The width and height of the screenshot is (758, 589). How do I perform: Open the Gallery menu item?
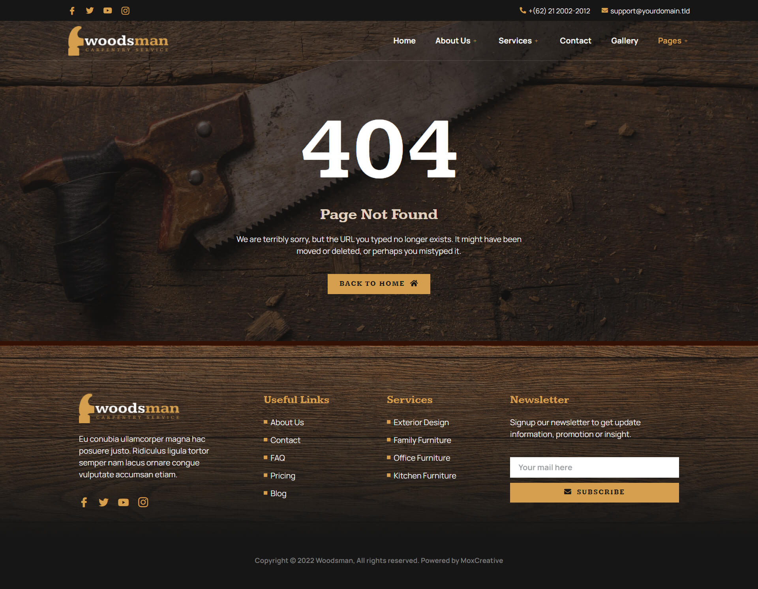coord(624,41)
